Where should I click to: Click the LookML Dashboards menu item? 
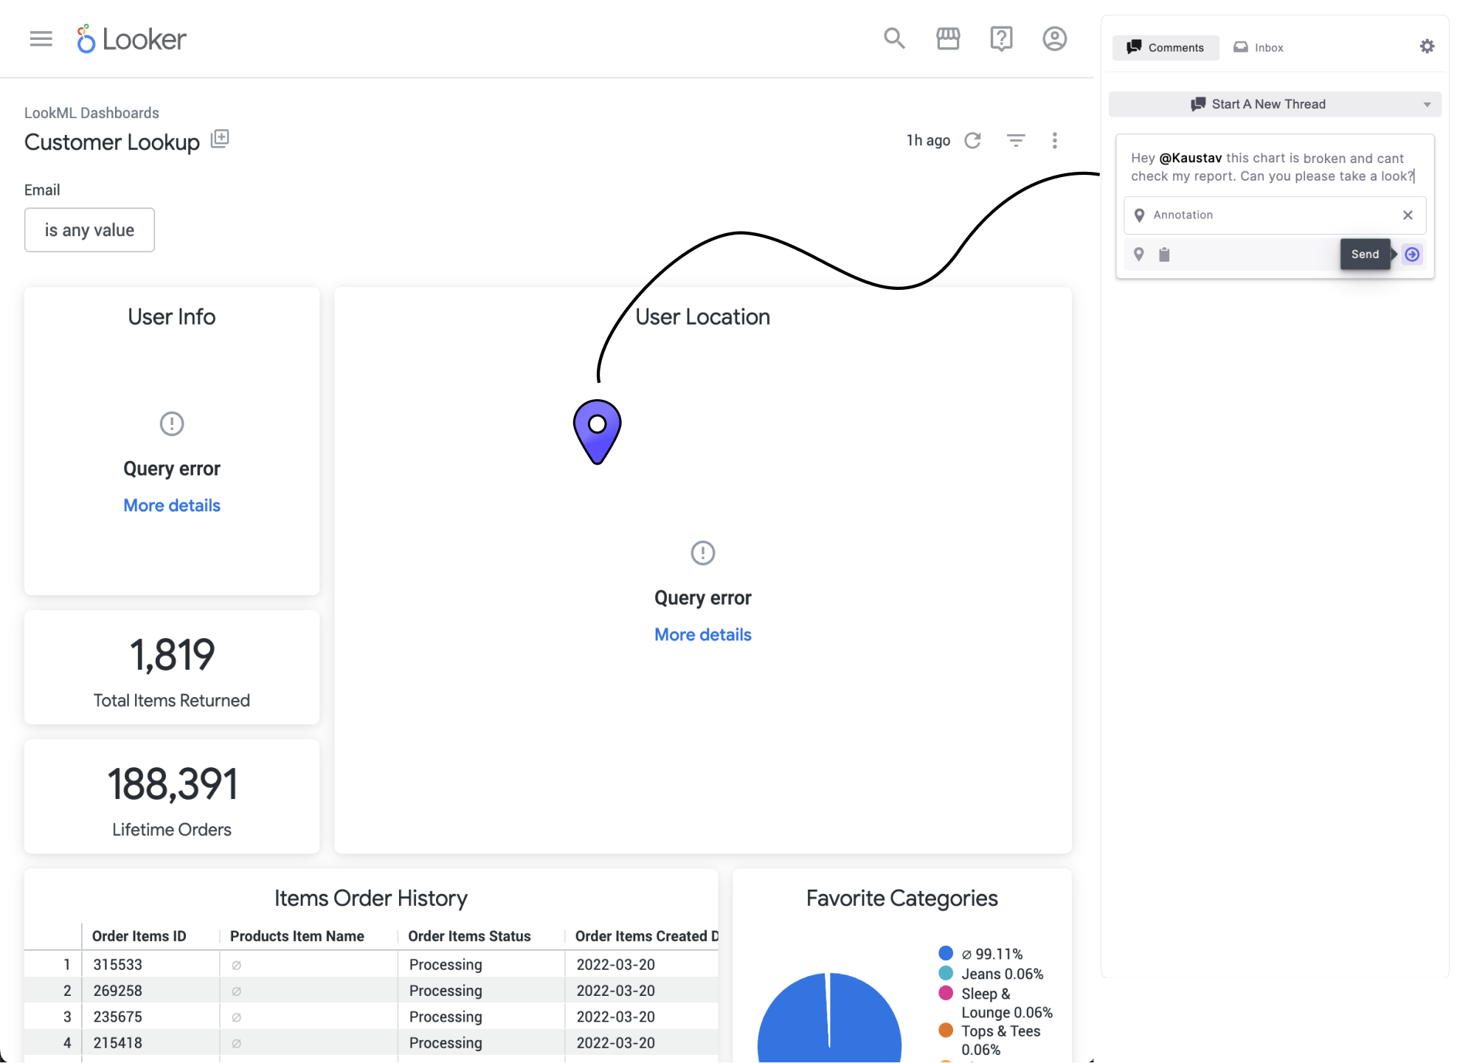(x=91, y=113)
